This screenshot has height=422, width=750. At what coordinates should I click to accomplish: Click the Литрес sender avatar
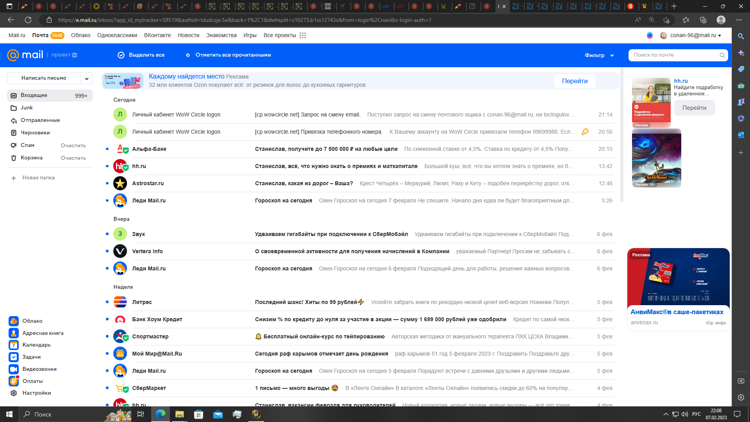[x=120, y=302]
